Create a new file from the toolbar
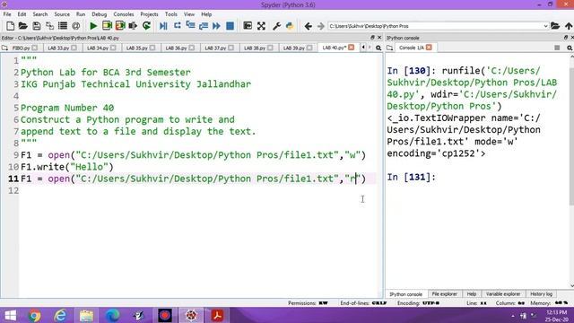The height and width of the screenshot is (323, 574). coord(10,26)
